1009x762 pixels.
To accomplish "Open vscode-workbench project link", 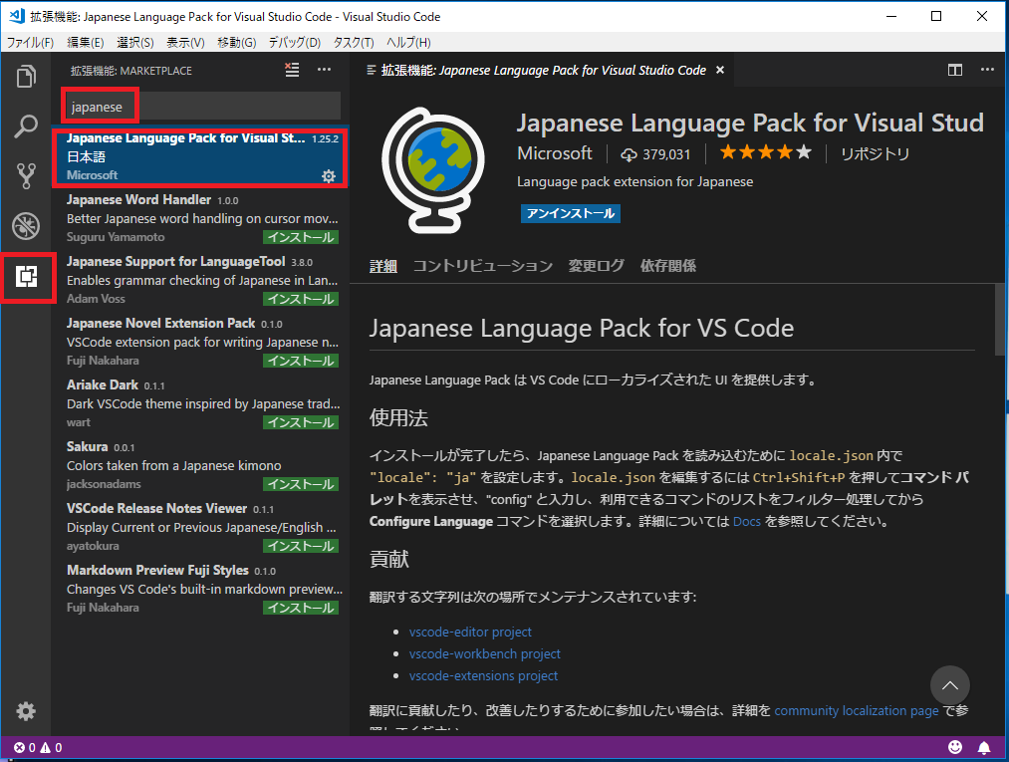I will coord(484,653).
